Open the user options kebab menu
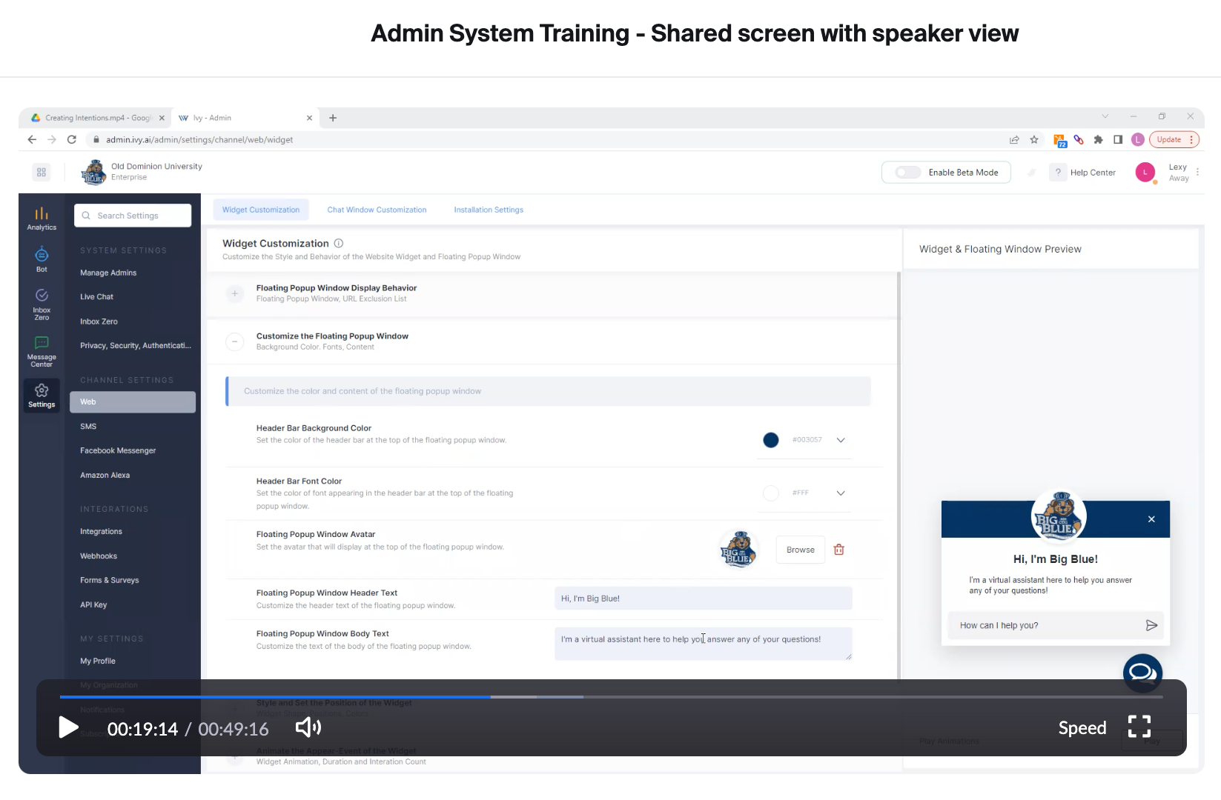Image resolution: width=1221 pixels, height=800 pixels. (1197, 172)
